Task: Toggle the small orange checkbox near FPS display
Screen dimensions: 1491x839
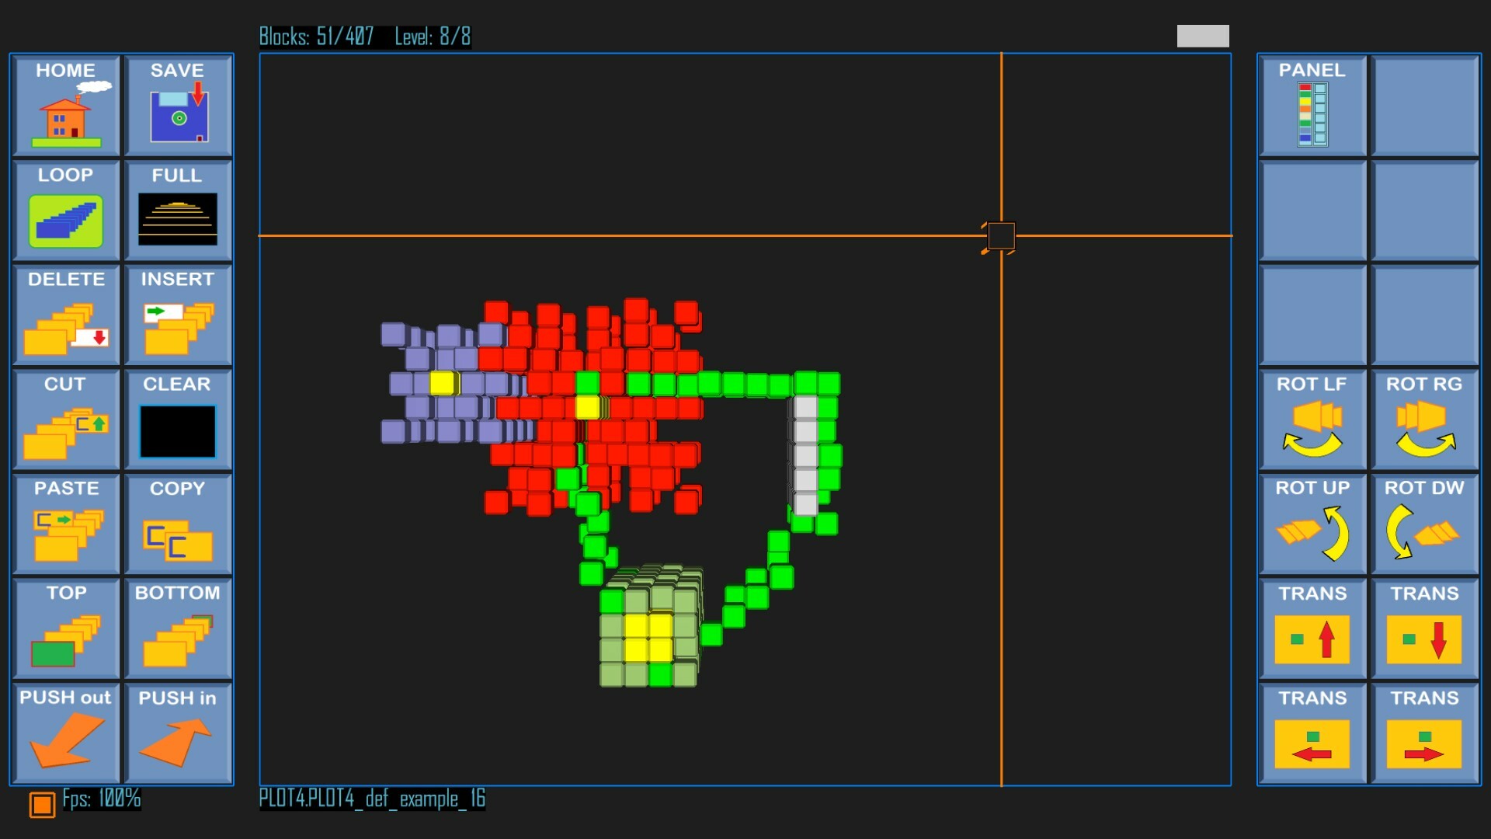Action: pyautogui.click(x=43, y=806)
